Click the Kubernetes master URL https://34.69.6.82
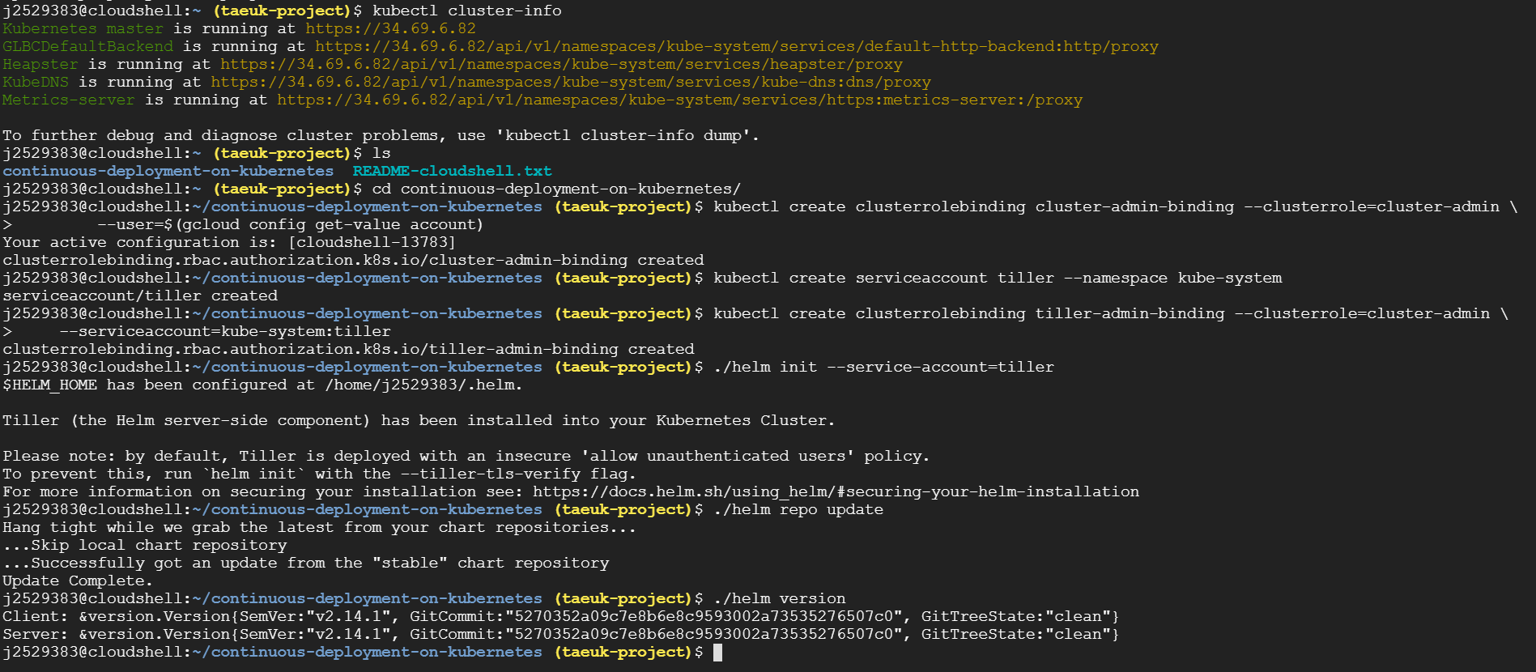1536x672 pixels. pos(390,28)
